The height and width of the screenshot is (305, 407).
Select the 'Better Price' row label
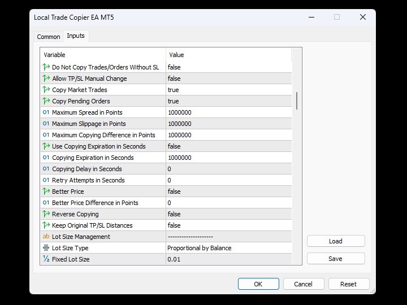pos(68,191)
